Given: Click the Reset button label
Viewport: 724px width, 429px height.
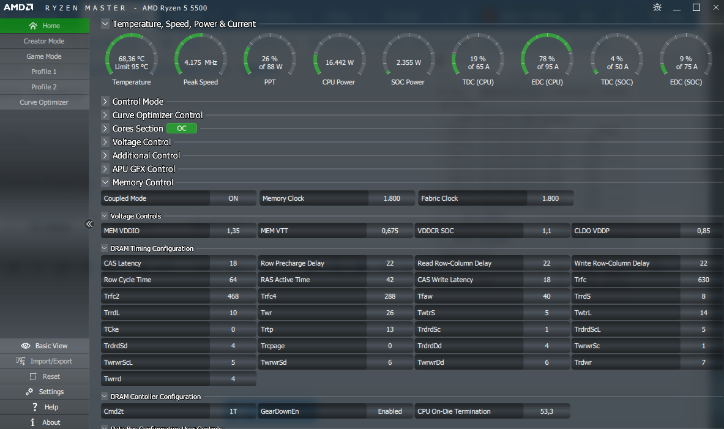Looking at the screenshot, I should pos(51,376).
